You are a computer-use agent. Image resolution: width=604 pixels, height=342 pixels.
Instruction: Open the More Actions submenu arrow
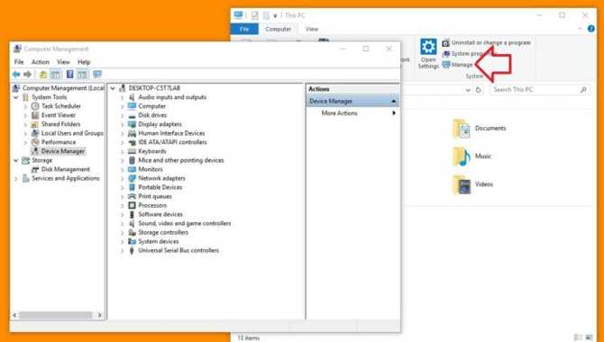click(x=394, y=113)
